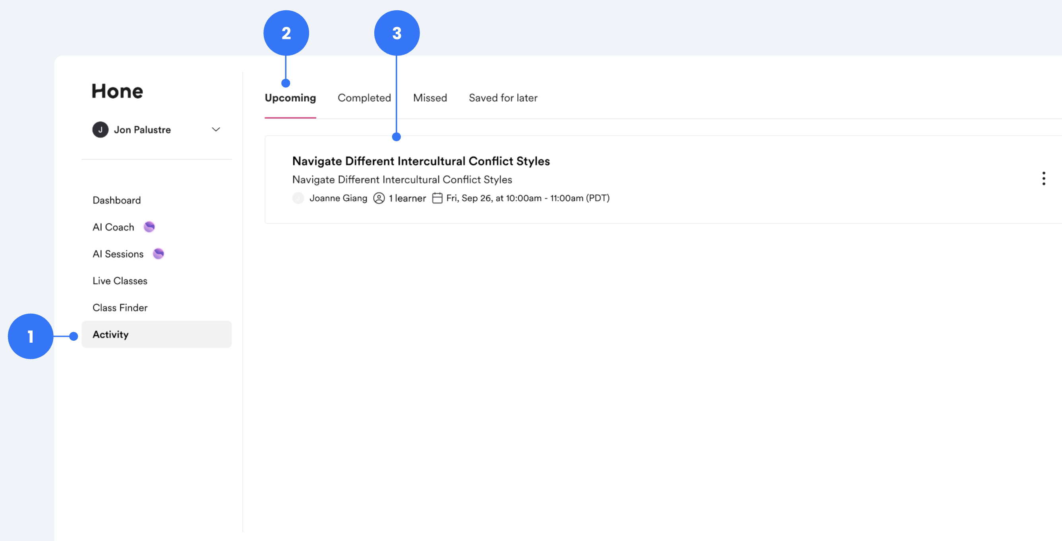Open Navigate Different Intercultural Conflict Styles title
Image resolution: width=1062 pixels, height=541 pixels.
point(420,161)
